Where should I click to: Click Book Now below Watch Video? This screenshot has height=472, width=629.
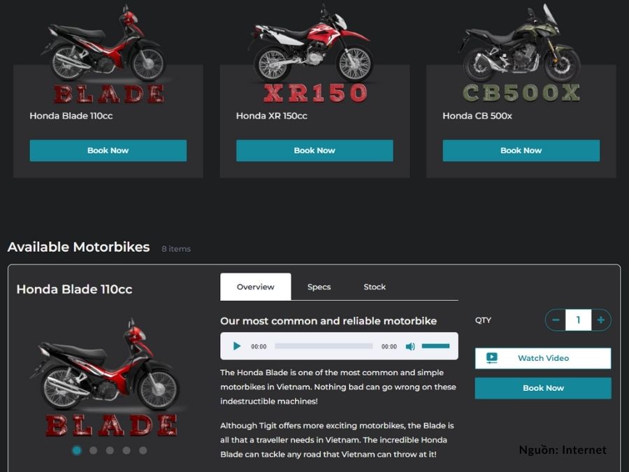click(543, 388)
